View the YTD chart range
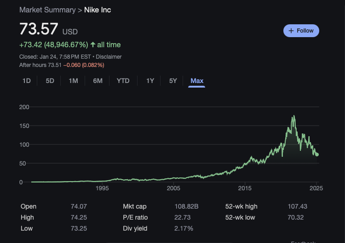345x243 pixels. pyautogui.click(x=123, y=81)
